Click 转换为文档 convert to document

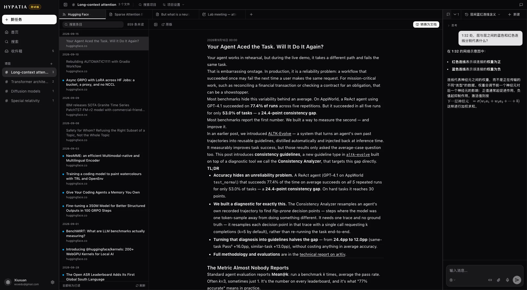point(426,25)
